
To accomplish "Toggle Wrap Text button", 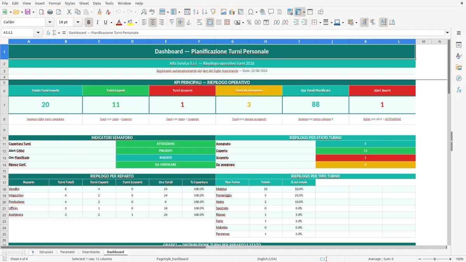I will (200, 23).
